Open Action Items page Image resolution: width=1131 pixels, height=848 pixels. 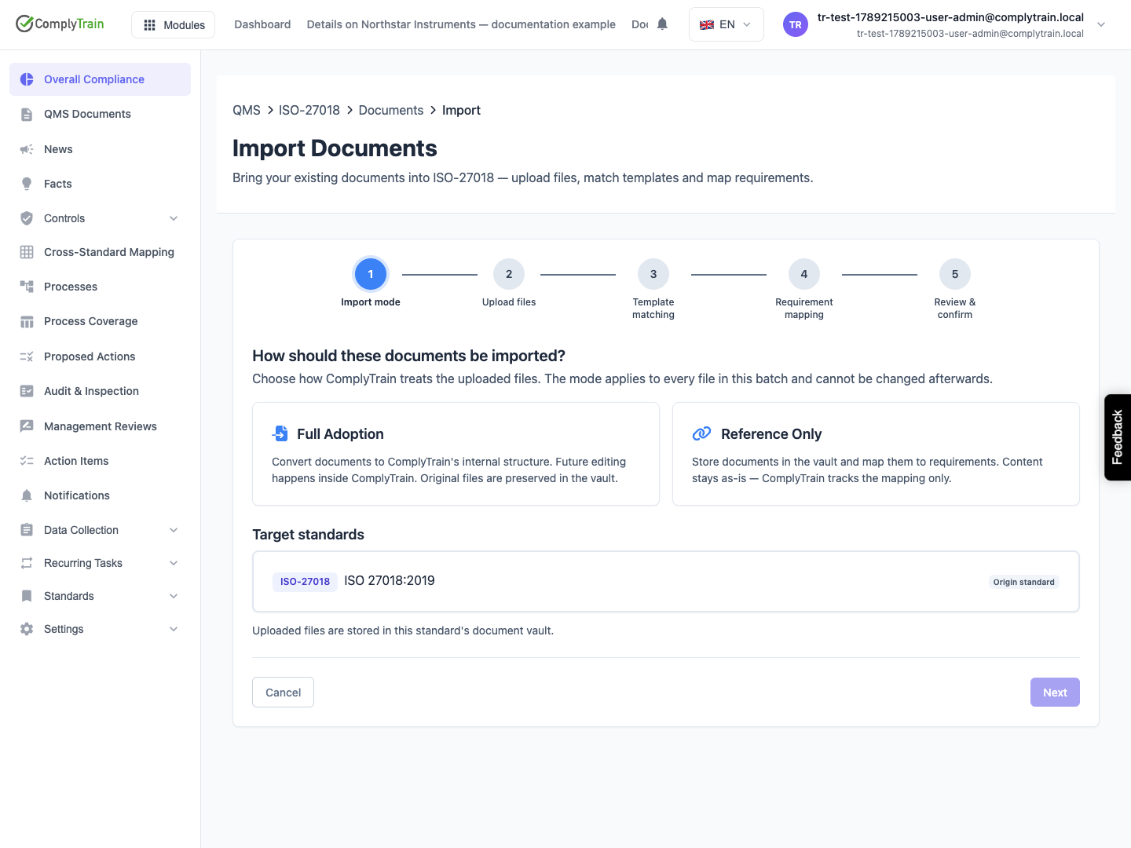coord(100,461)
